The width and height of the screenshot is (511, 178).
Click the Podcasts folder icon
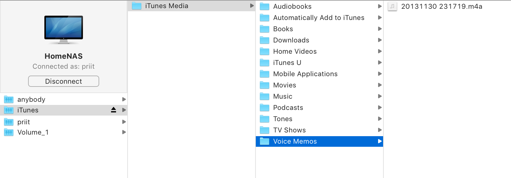(265, 108)
